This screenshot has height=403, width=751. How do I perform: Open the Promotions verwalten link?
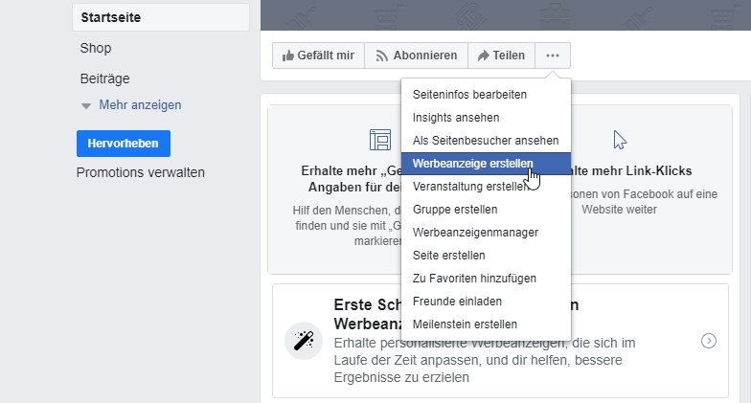point(140,172)
